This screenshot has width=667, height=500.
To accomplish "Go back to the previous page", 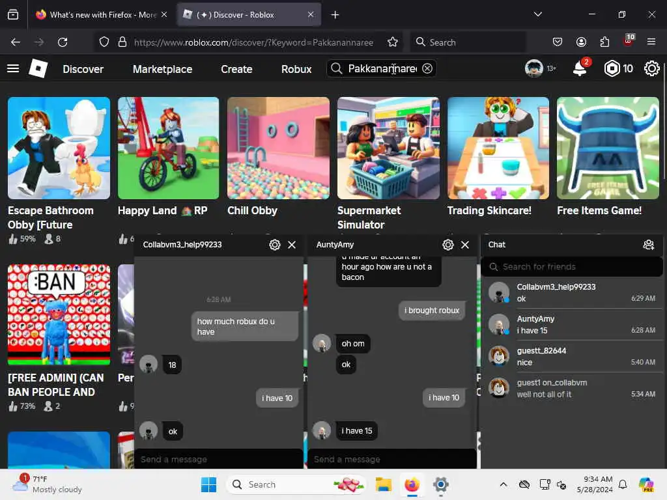I will click(16, 42).
